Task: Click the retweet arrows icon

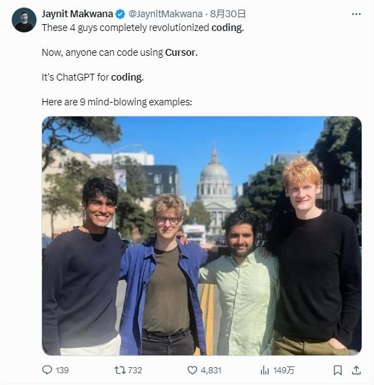Action: (x=120, y=370)
